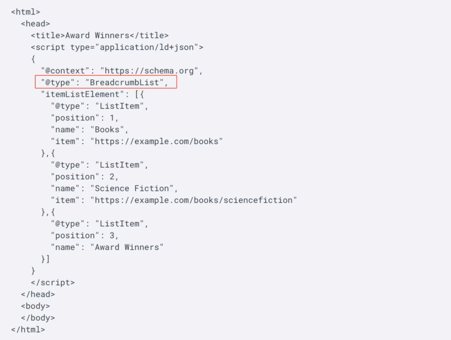Click the opening <head> tag
The height and width of the screenshot is (340, 451).
coord(35,24)
